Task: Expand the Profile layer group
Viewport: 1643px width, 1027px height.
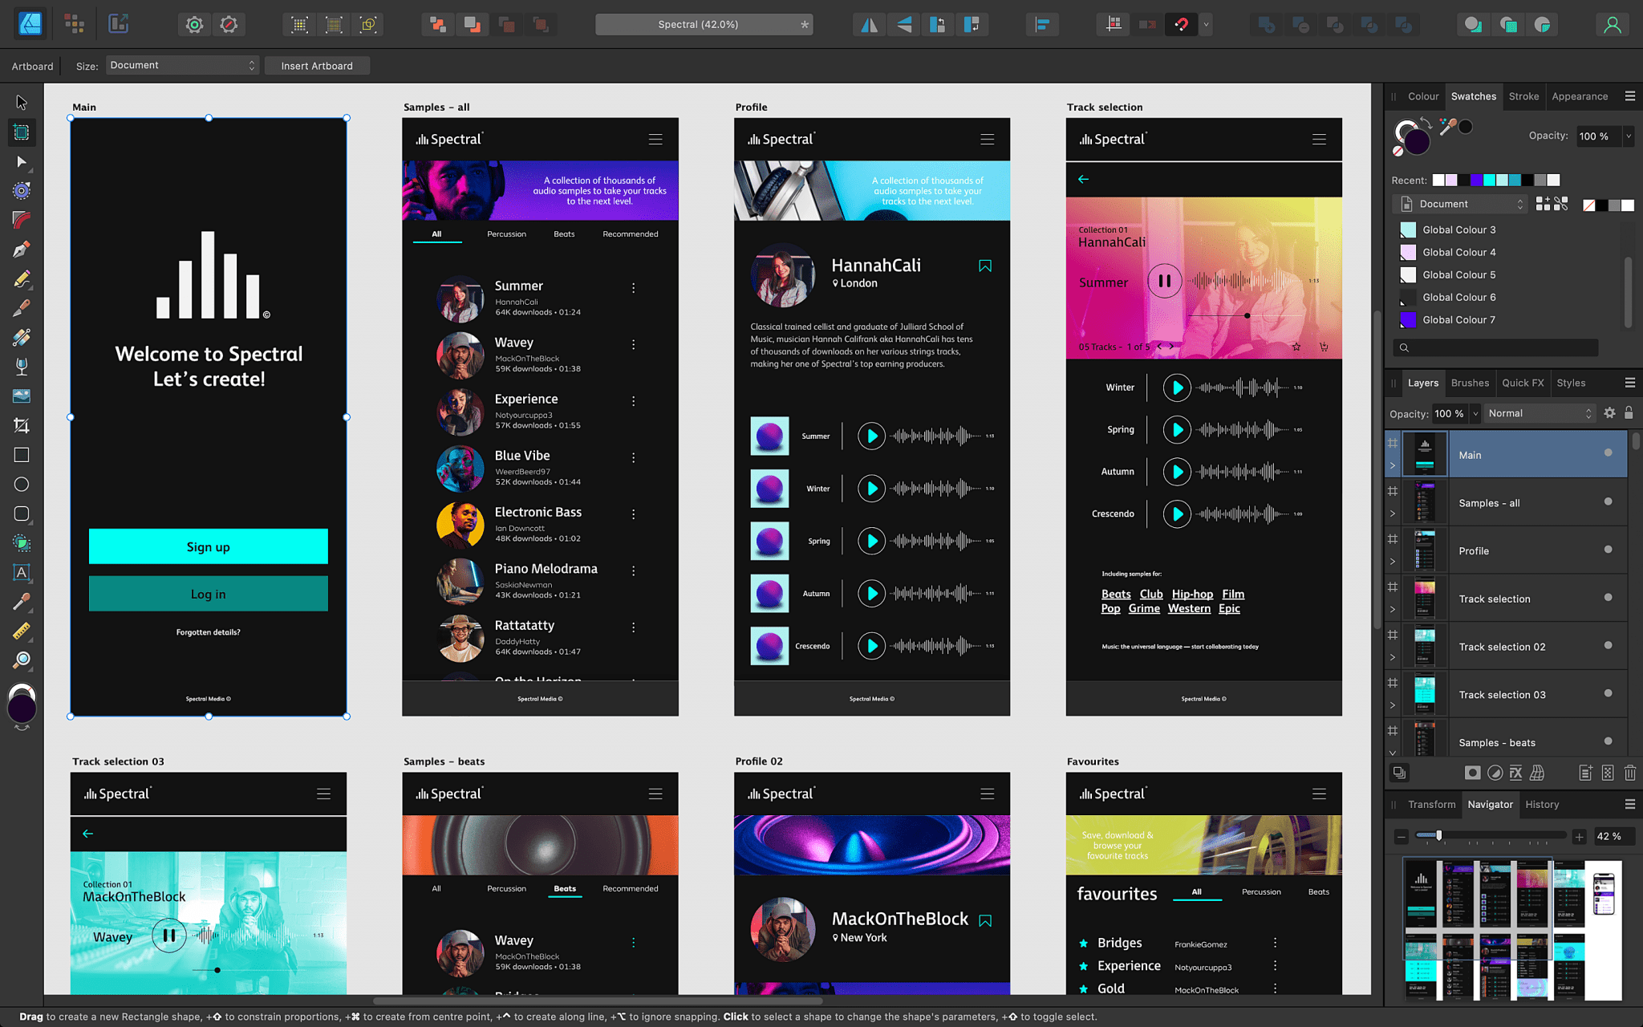Action: point(1393,562)
